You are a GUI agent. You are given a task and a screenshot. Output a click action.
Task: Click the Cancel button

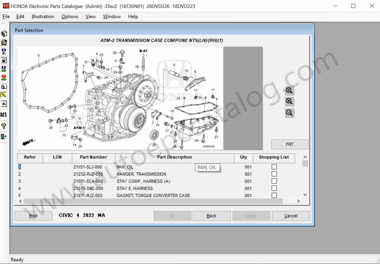pyautogui.click(x=291, y=216)
